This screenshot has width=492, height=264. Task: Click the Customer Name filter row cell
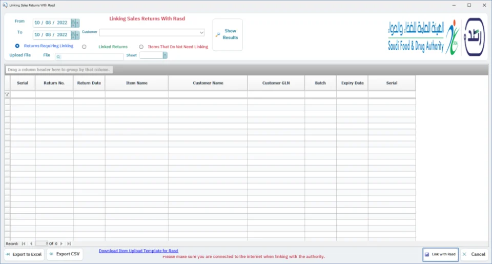(208, 94)
